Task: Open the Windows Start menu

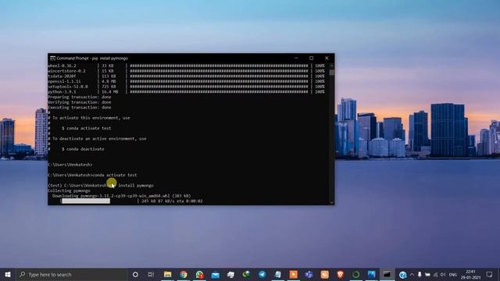Action: pos(8,274)
